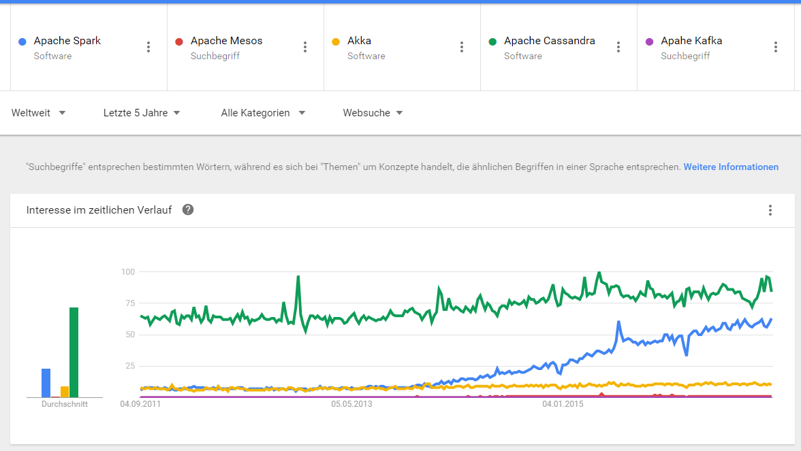
Task: Open Apahe Kafka options menu
Action: pyautogui.click(x=775, y=47)
